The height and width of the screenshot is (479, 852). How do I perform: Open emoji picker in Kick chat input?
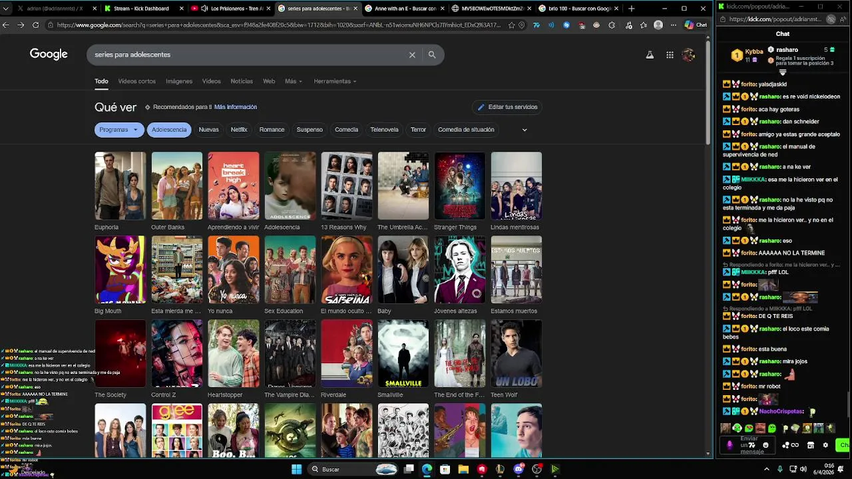tap(765, 445)
